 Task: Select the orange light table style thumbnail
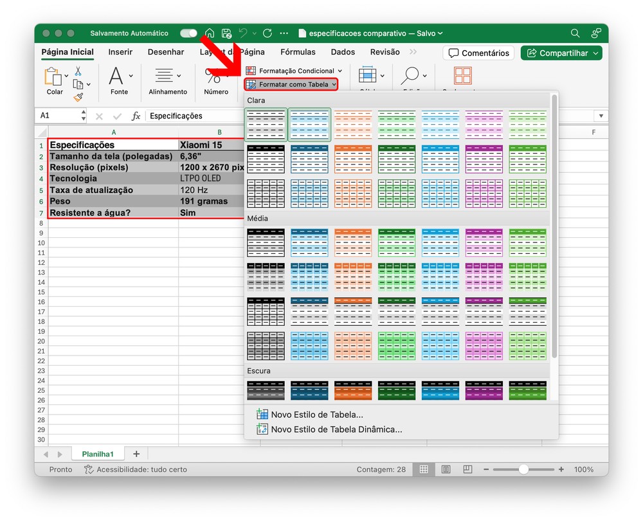pos(353,123)
